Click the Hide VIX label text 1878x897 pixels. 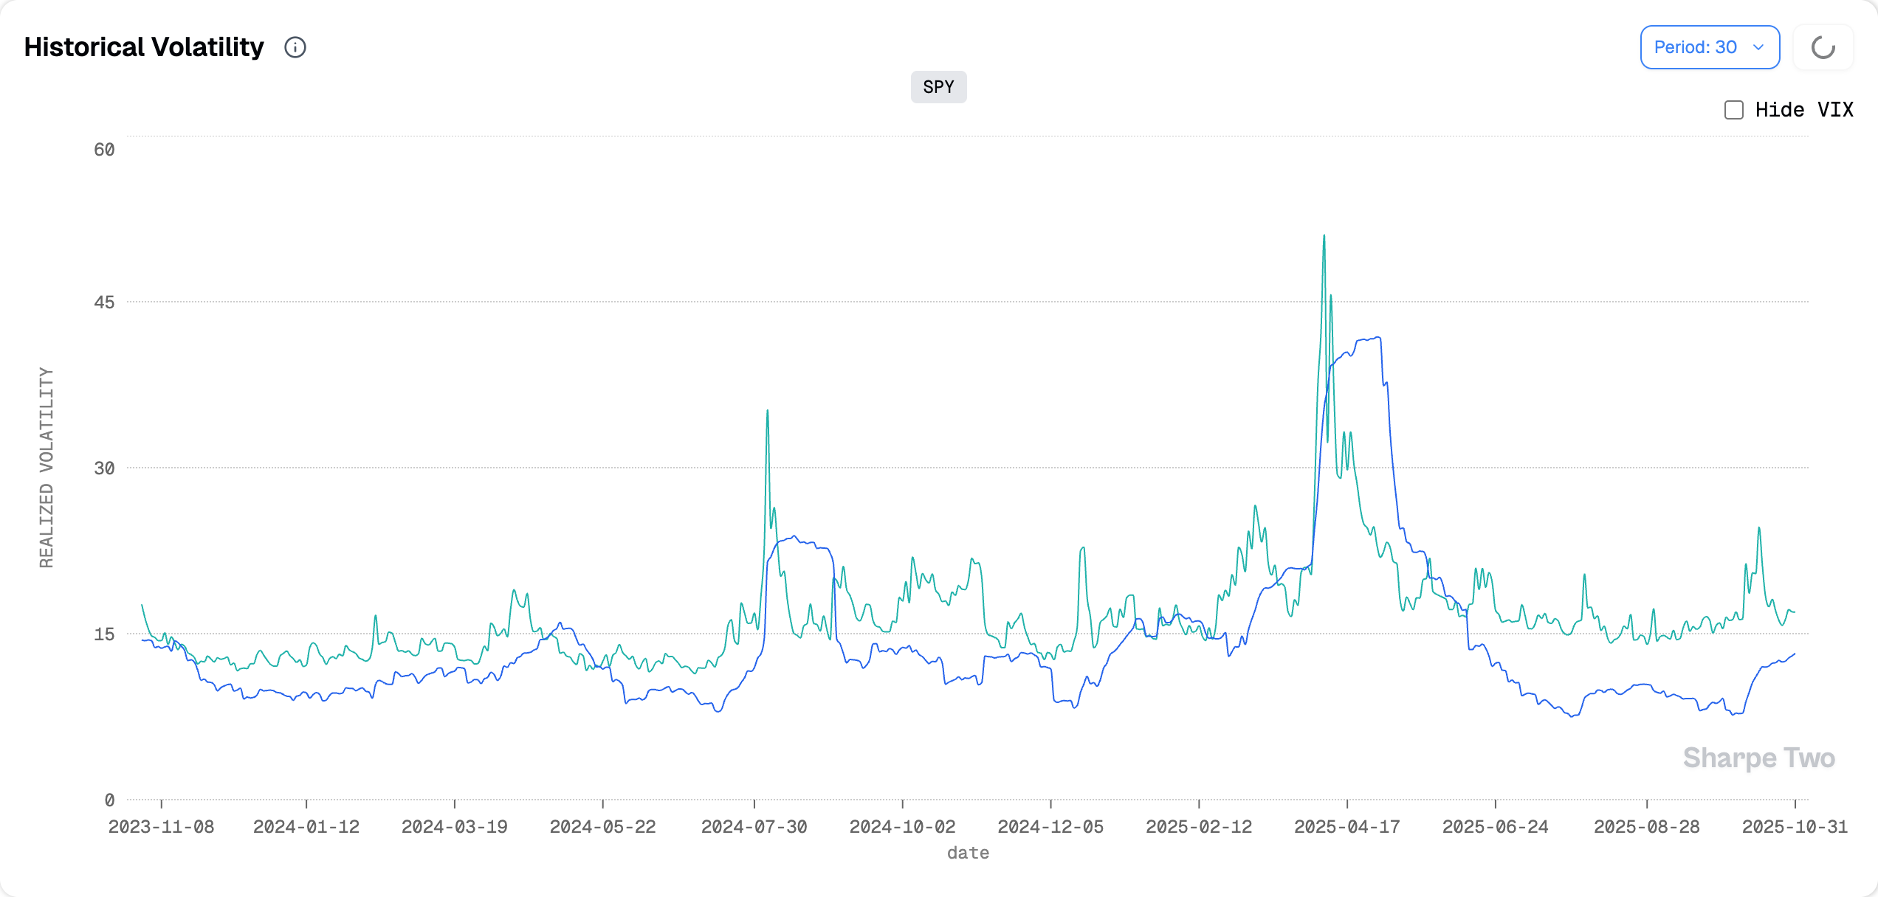pyautogui.click(x=1803, y=110)
